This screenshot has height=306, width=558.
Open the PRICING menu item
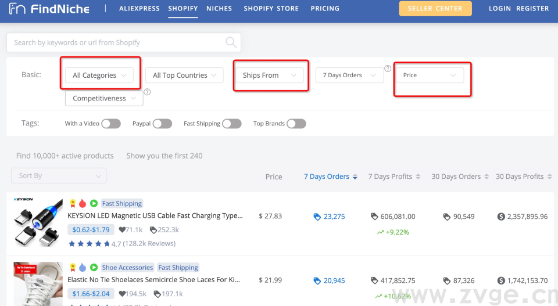(x=325, y=9)
